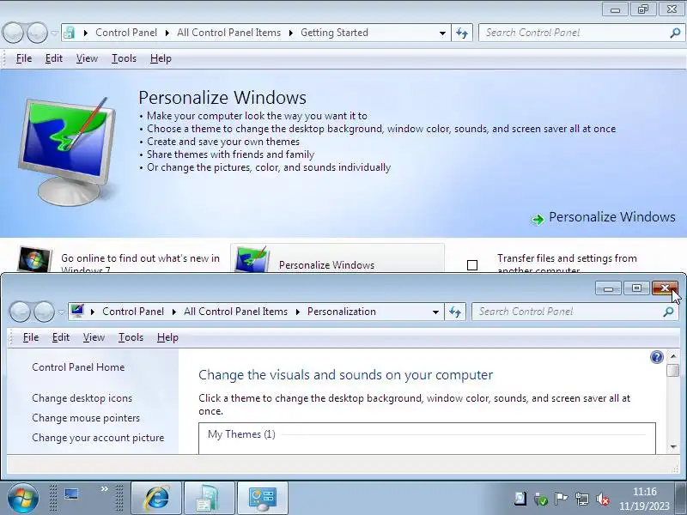This screenshot has width=687, height=515.
Task: Click the blue Help icon in Personalization
Action: 656,357
